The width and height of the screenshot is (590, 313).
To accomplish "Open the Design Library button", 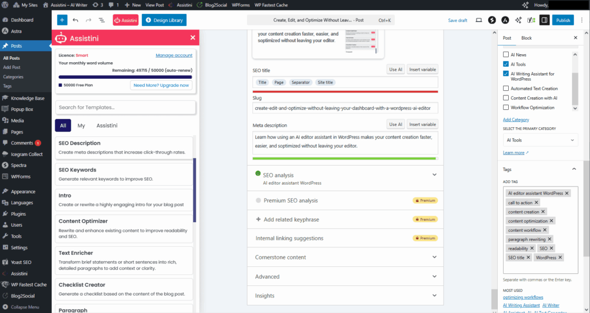I will pos(164,20).
